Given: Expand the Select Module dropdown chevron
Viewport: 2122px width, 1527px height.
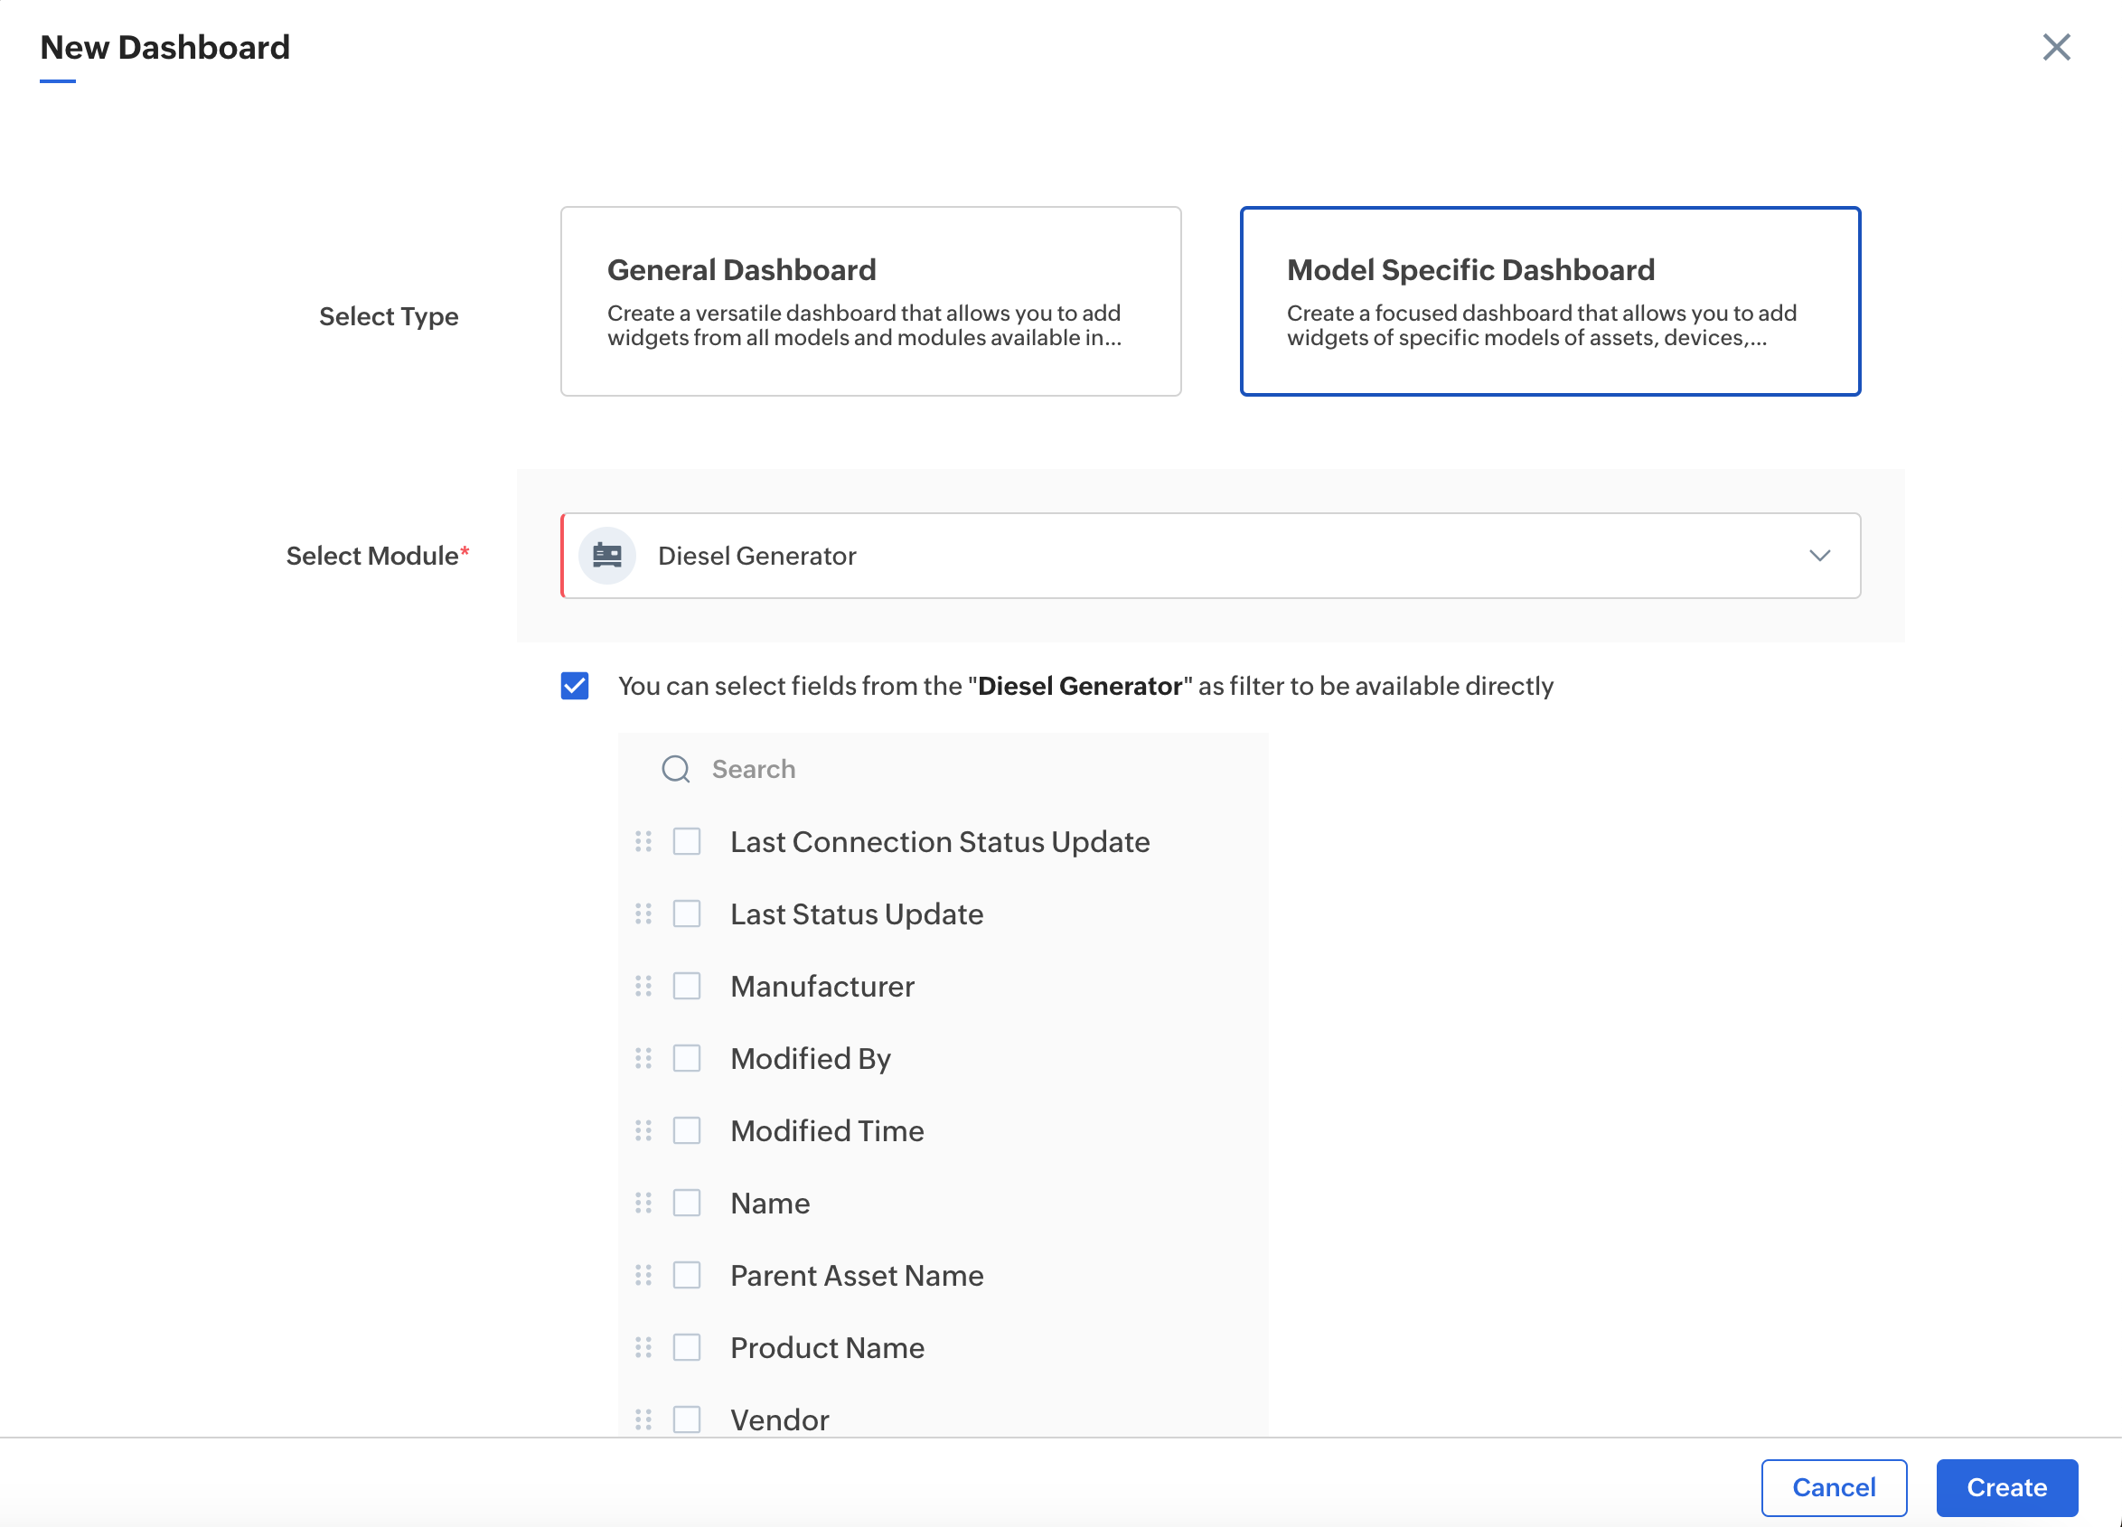Looking at the screenshot, I should pos(1819,556).
